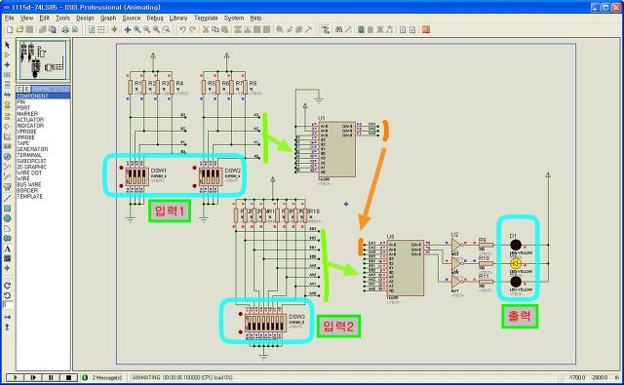Toggle the grid dots toolbar icon
Screen dimensions: 624x385
101,29
